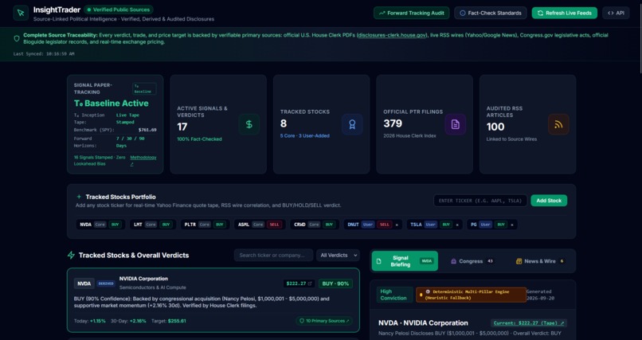Image resolution: width=642 pixels, height=340 pixels.
Task: Switch to the News & Wire tab
Action: point(540,261)
